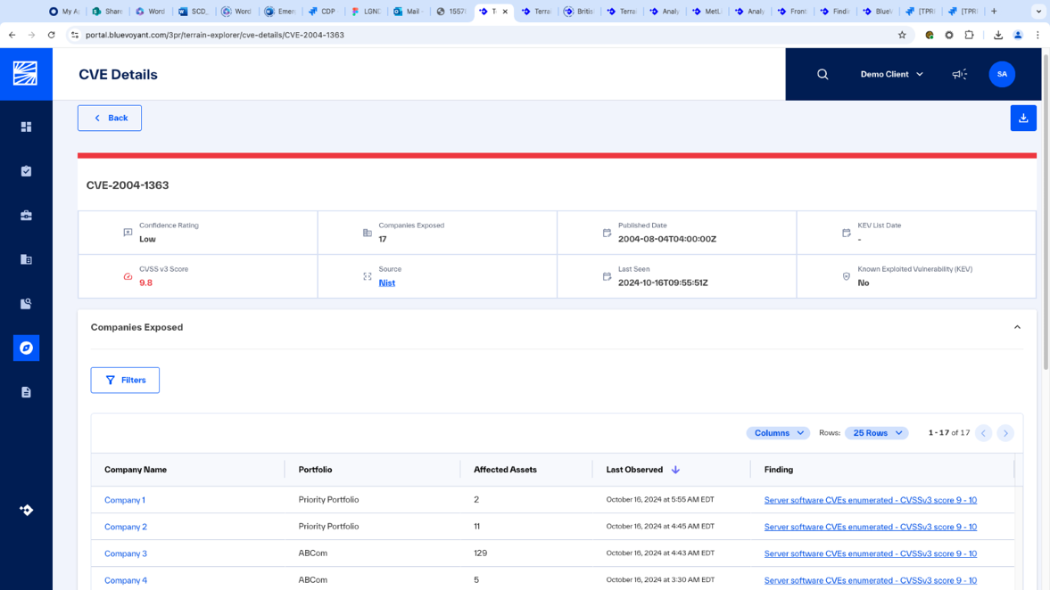Collapse the Companies Exposed section
Image resolution: width=1050 pixels, height=590 pixels.
1017,327
